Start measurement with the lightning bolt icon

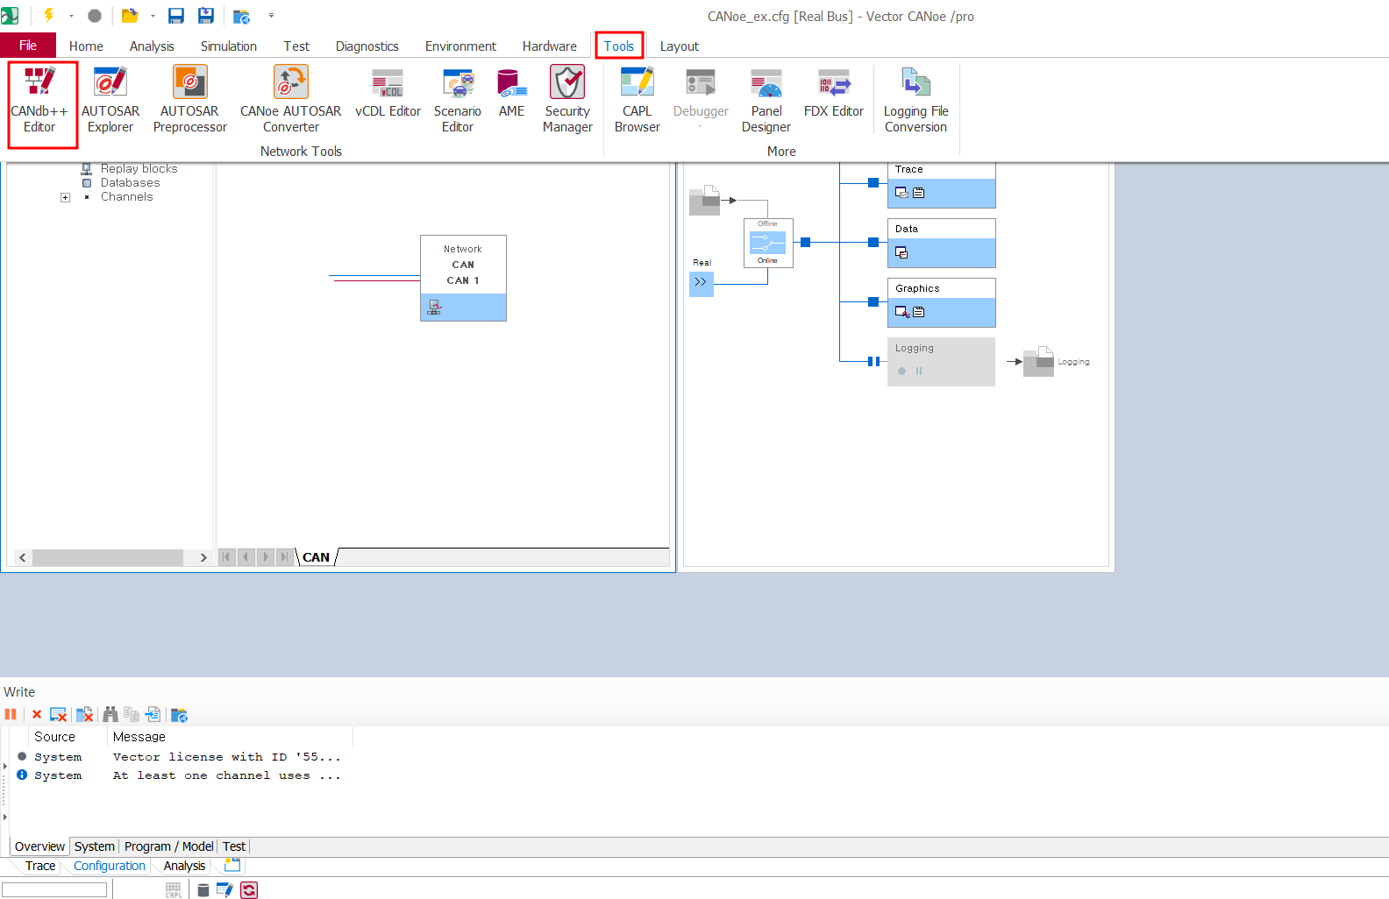tap(49, 15)
